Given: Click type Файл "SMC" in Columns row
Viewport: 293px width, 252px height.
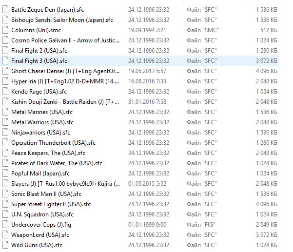Looking at the screenshot, I should click(203, 30).
